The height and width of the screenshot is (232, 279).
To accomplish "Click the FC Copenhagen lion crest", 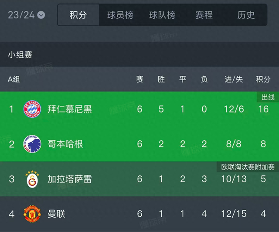I will [32, 144].
